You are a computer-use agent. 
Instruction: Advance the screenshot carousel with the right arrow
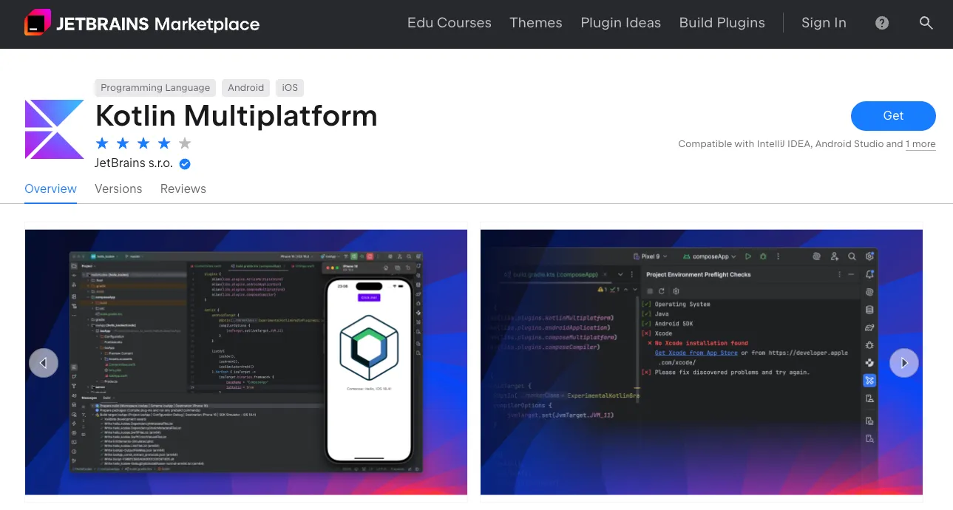pos(903,362)
